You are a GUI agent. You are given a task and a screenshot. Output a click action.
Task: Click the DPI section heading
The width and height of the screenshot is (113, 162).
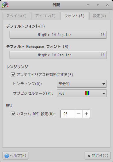point(9,105)
